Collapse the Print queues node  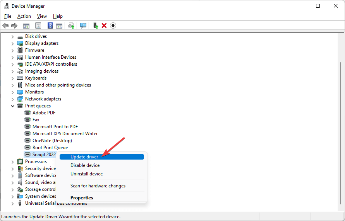tap(12, 106)
